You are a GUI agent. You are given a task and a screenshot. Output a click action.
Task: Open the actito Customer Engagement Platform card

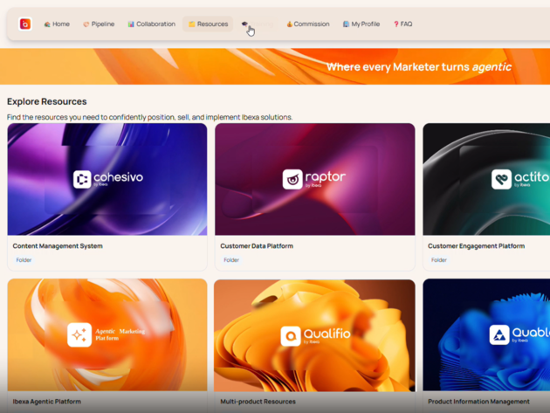tap(486, 196)
